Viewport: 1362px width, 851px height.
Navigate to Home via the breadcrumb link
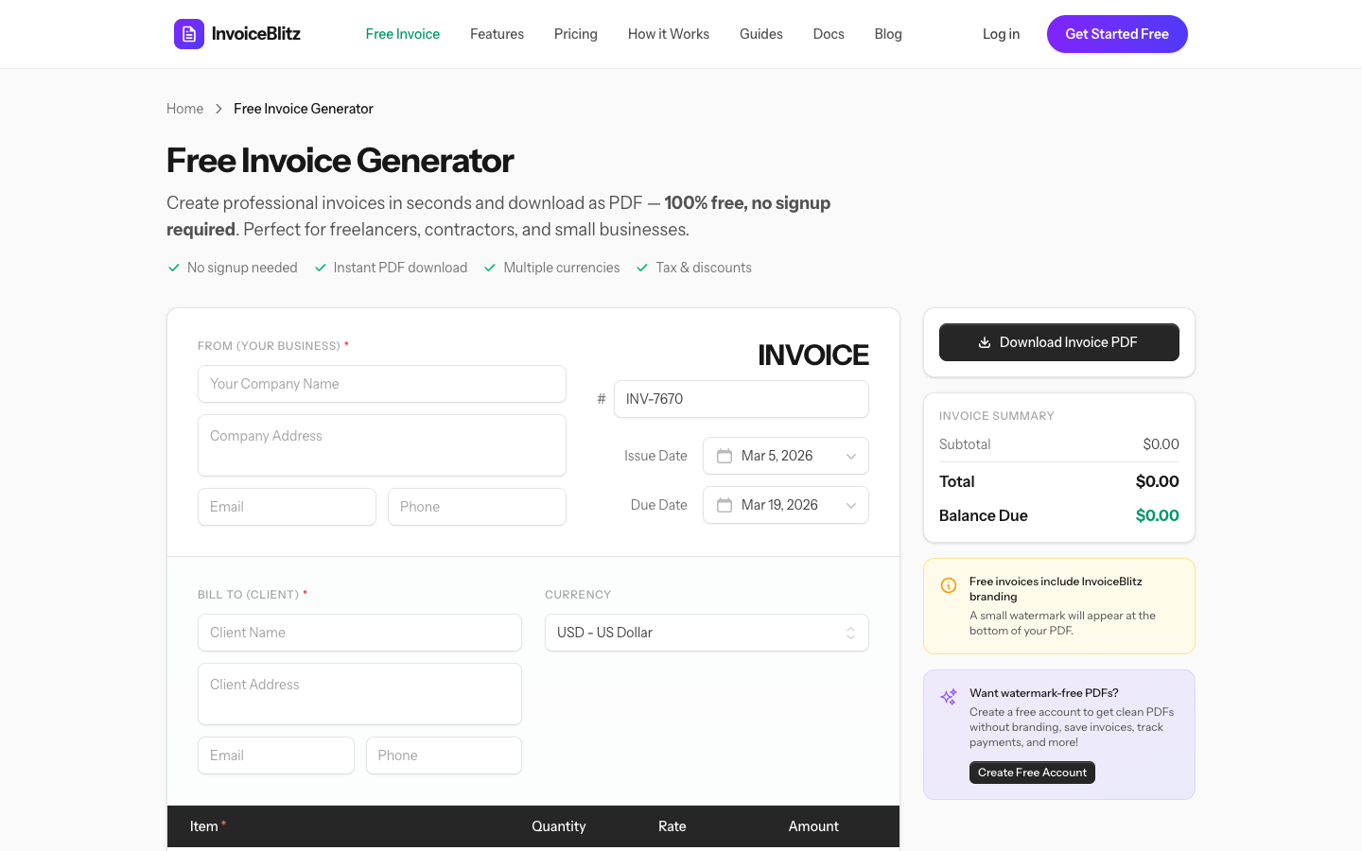click(184, 109)
